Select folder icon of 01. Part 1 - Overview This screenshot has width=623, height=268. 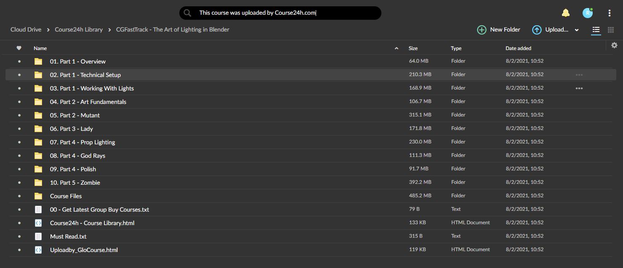click(x=38, y=61)
